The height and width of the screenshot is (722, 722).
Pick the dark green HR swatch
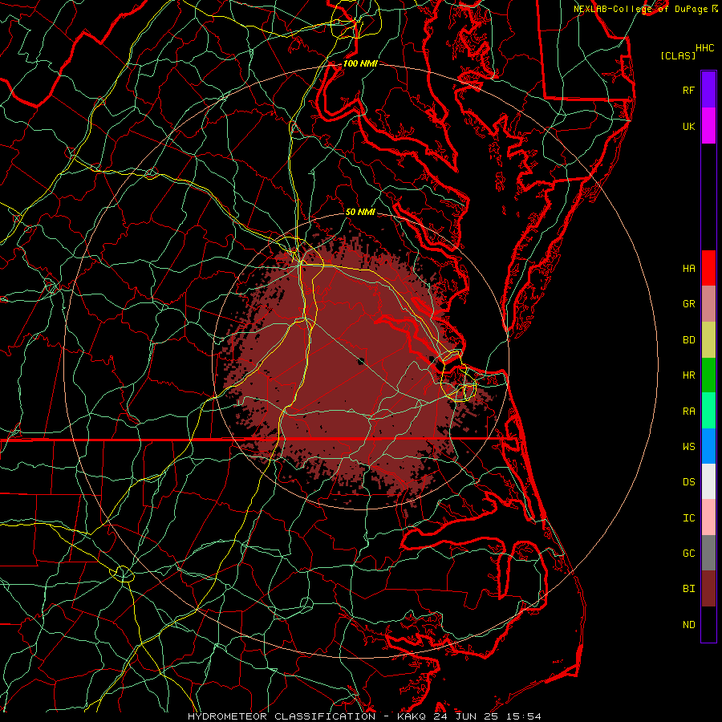coord(708,375)
